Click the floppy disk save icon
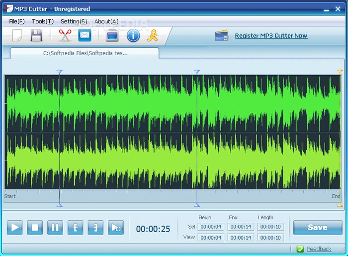Viewport: 348px width, 256px height. click(37, 36)
